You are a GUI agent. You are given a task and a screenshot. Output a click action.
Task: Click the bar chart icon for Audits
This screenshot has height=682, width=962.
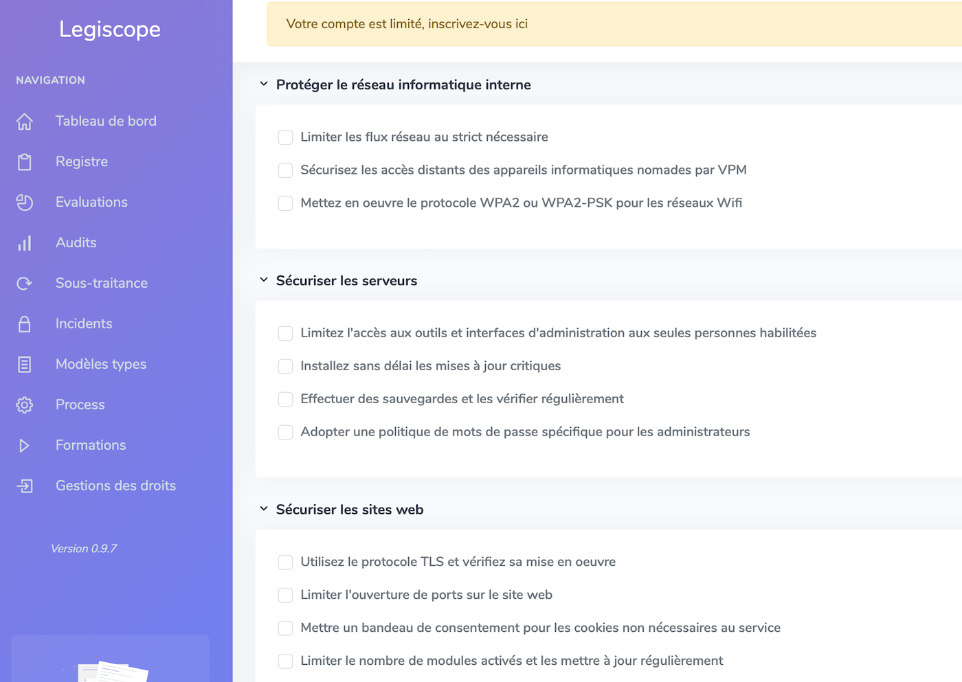(x=25, y=243)
